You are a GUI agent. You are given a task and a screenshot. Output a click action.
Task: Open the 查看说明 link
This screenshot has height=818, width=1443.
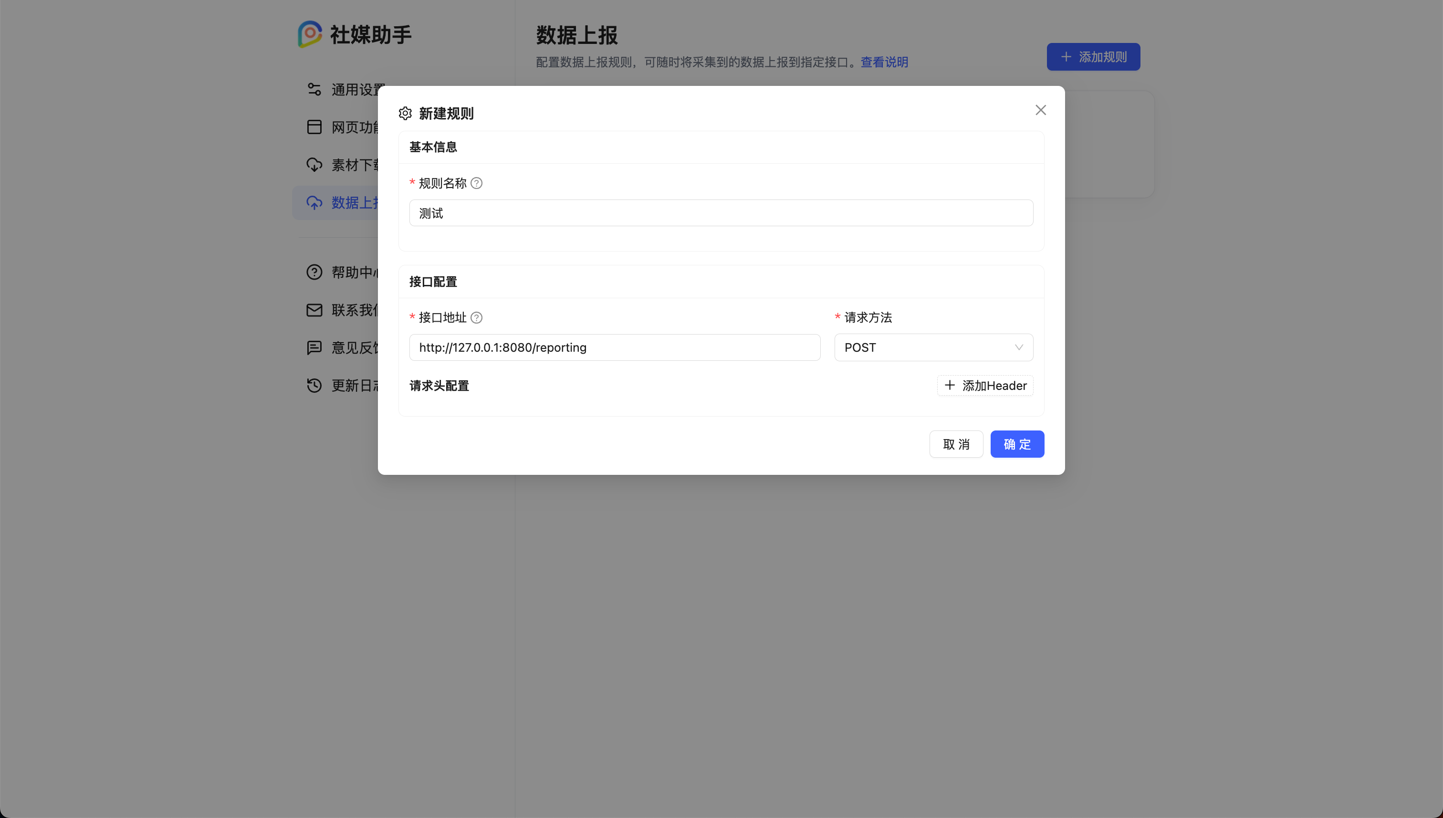click(x=884, y=62)
